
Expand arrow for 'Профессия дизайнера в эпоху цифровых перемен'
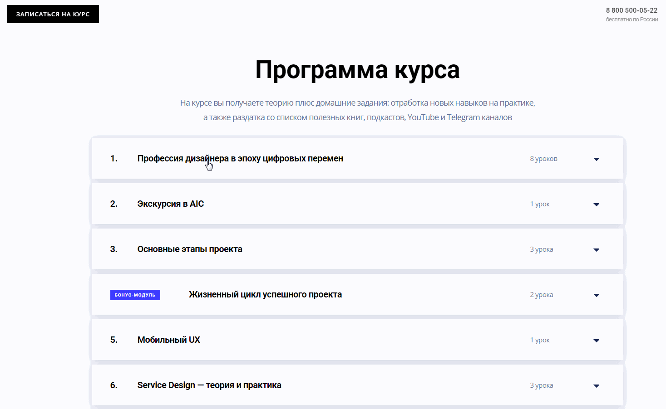coord(596,159)
